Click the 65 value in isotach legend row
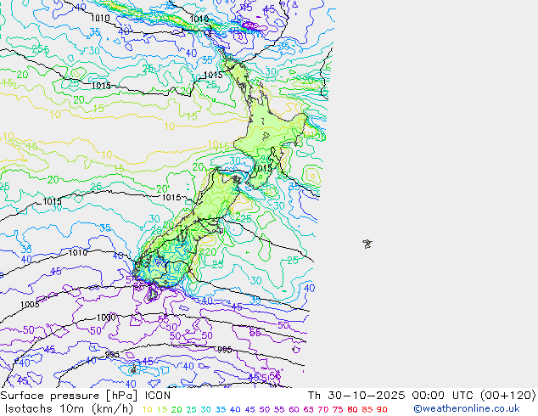Screen dimensions: 538x416 click(308, 409)
